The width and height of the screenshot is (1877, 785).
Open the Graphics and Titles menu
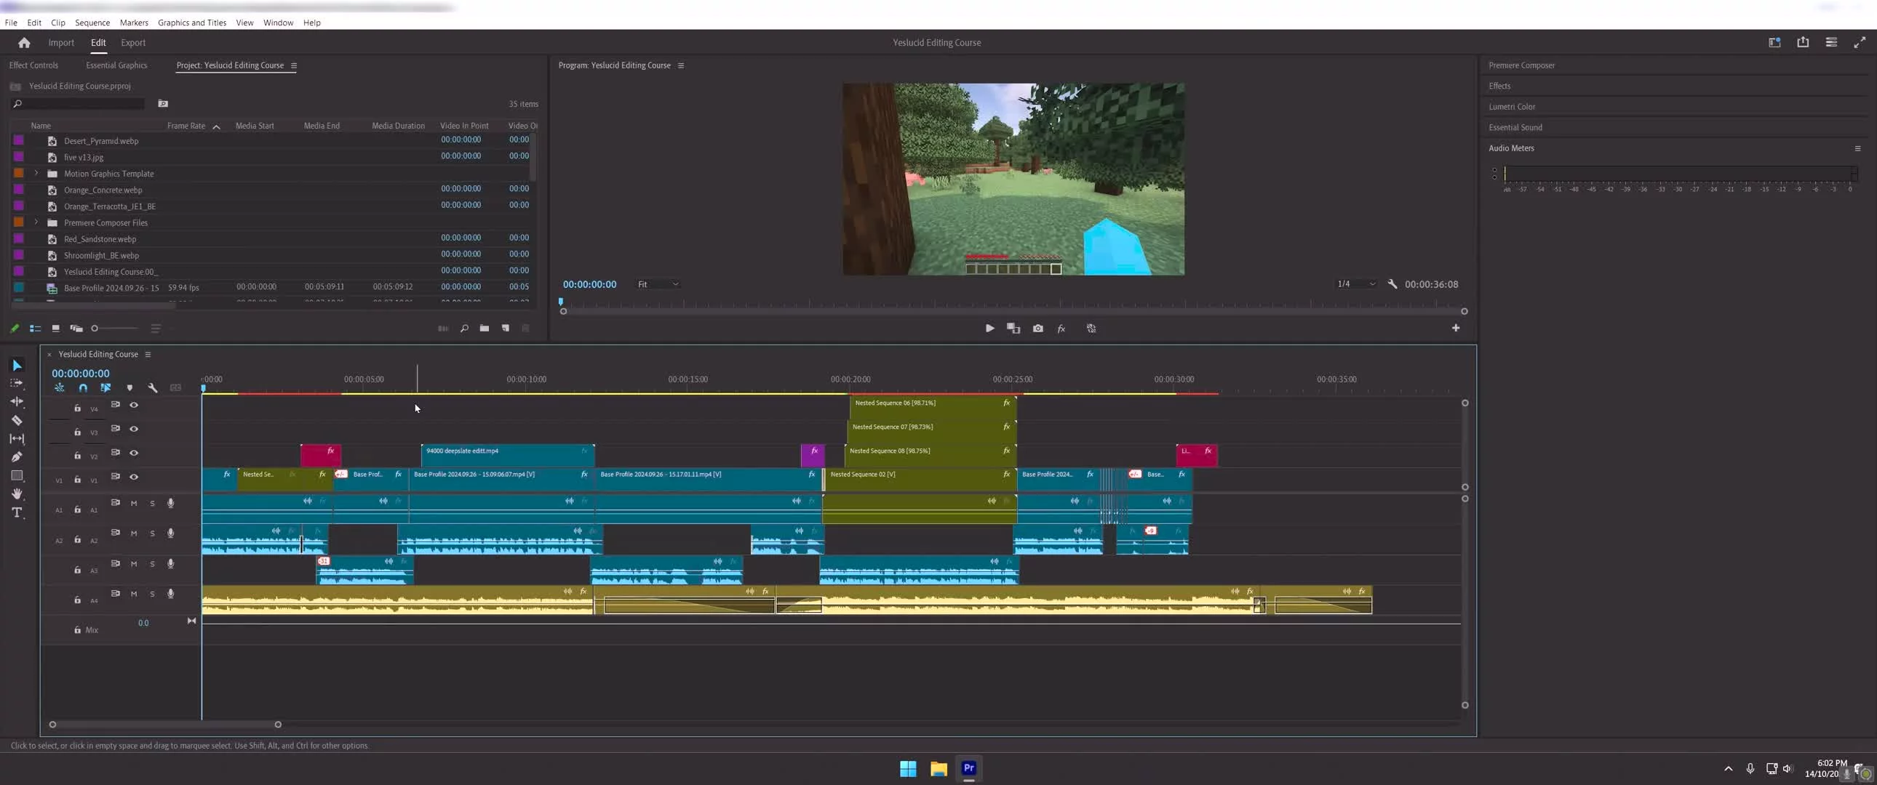click(x=192, y=23)
